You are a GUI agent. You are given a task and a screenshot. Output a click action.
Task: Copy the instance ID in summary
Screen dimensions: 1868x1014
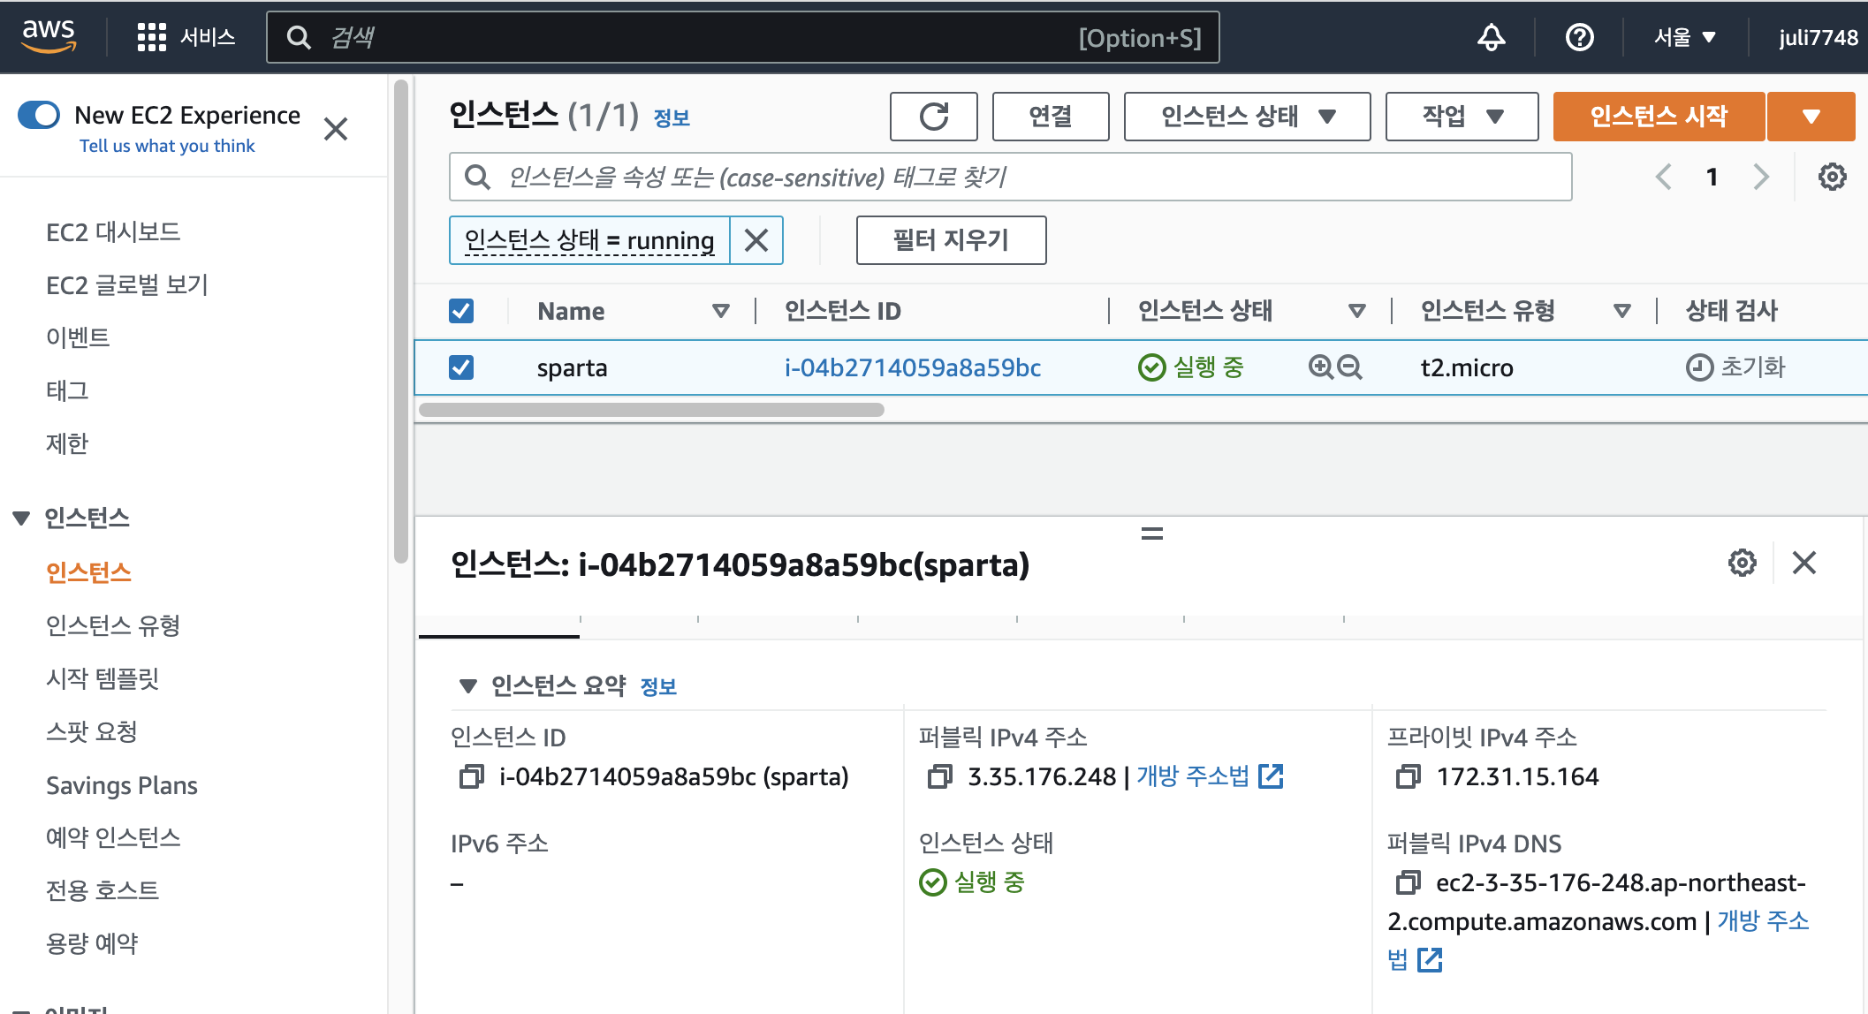click(x=472, y=776)
